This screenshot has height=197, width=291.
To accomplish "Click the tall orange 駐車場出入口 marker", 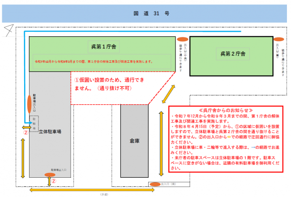I will [x=30, y=103].
